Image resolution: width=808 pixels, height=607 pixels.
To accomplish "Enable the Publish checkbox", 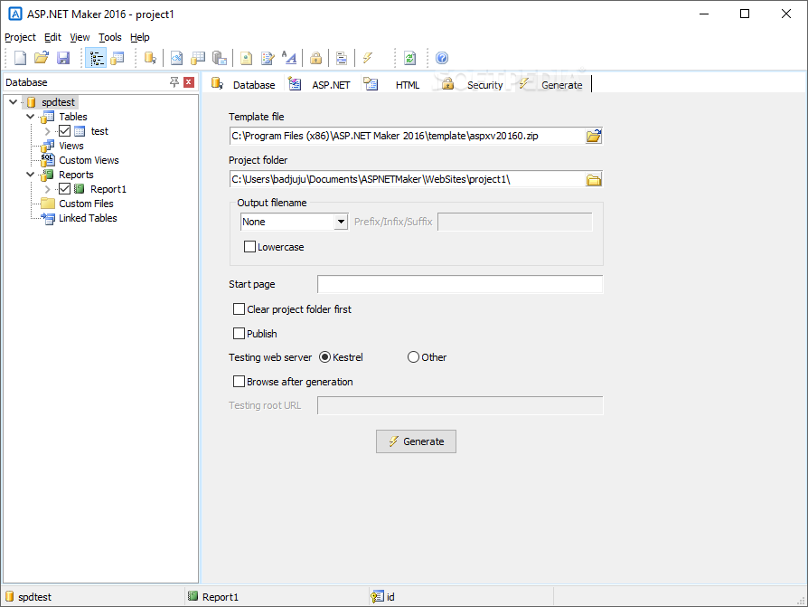I will 240,334.
